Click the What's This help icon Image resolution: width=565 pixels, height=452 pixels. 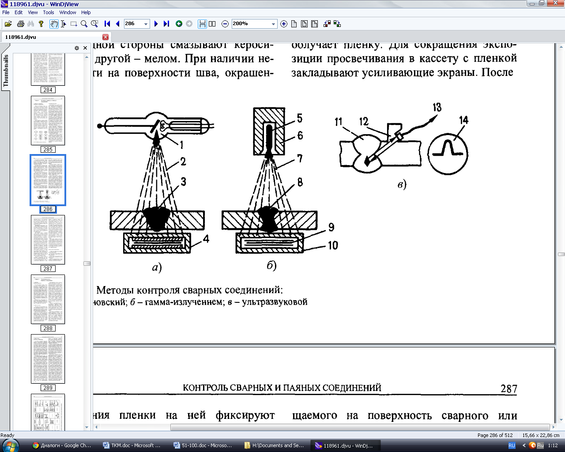coord(41,24)
